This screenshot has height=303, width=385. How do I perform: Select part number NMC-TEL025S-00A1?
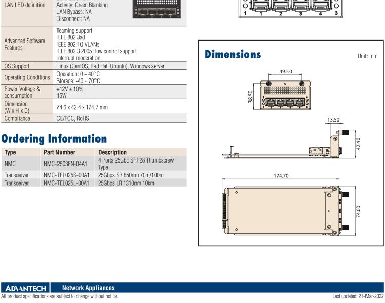click(x=67, y=175)
